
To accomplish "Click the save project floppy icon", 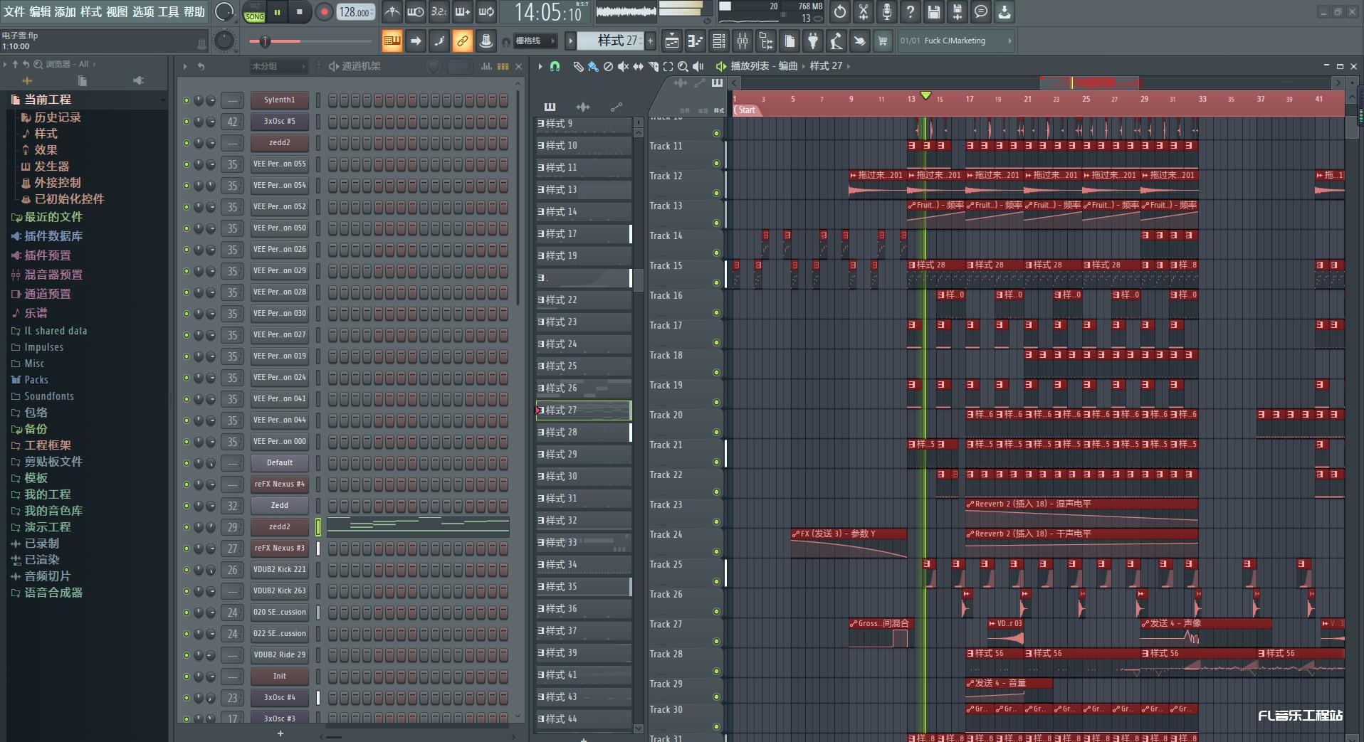I will click(934, 11).
